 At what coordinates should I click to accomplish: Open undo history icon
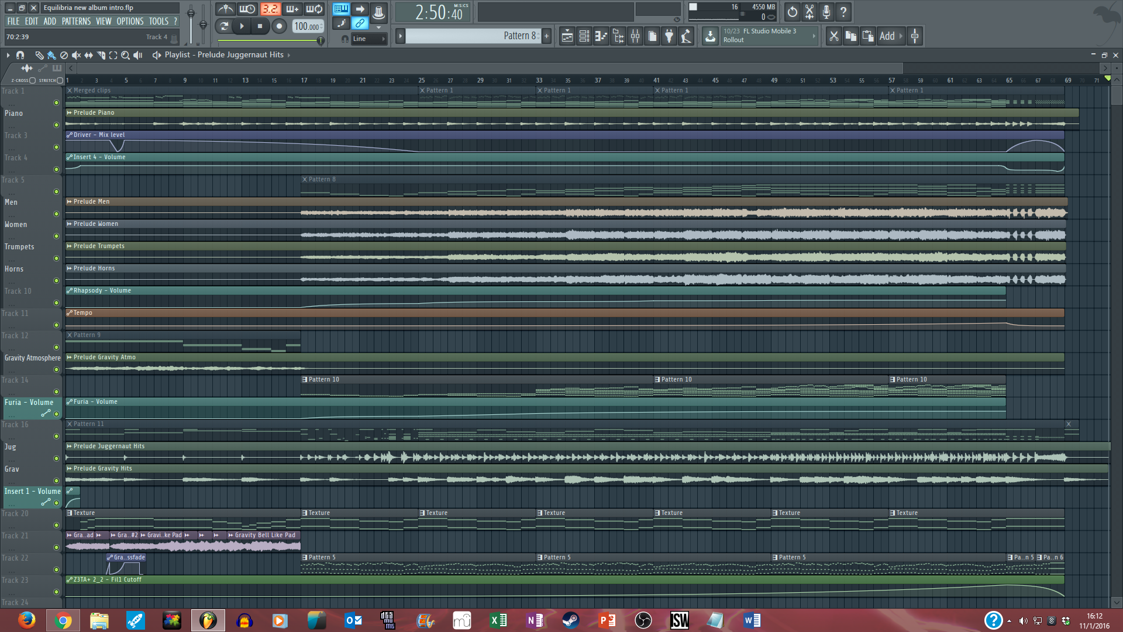792,12
